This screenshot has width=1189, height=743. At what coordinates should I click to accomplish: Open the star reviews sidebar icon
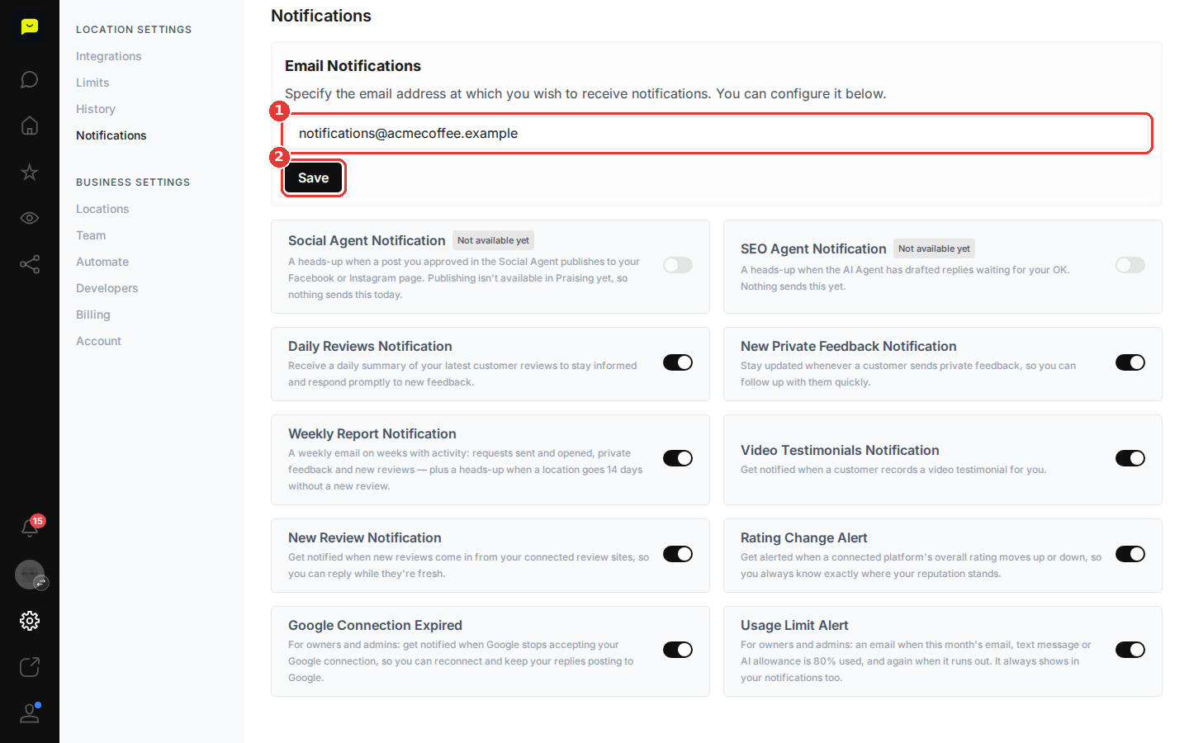[x=30, y=173]
